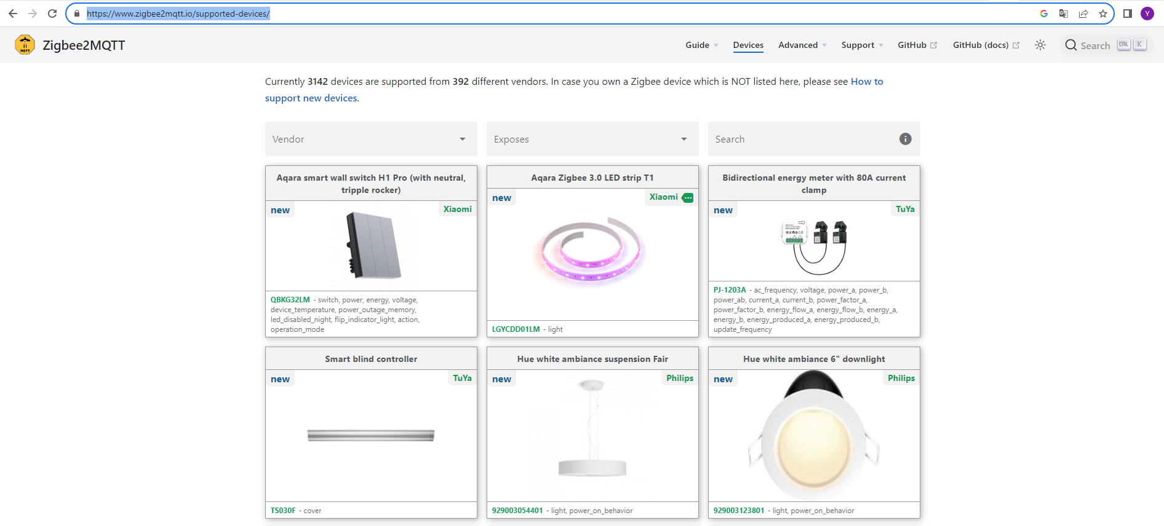The image size is (1164, 526).
Task: Open the Bidirectional energy meter title
Action: (814, 184)
